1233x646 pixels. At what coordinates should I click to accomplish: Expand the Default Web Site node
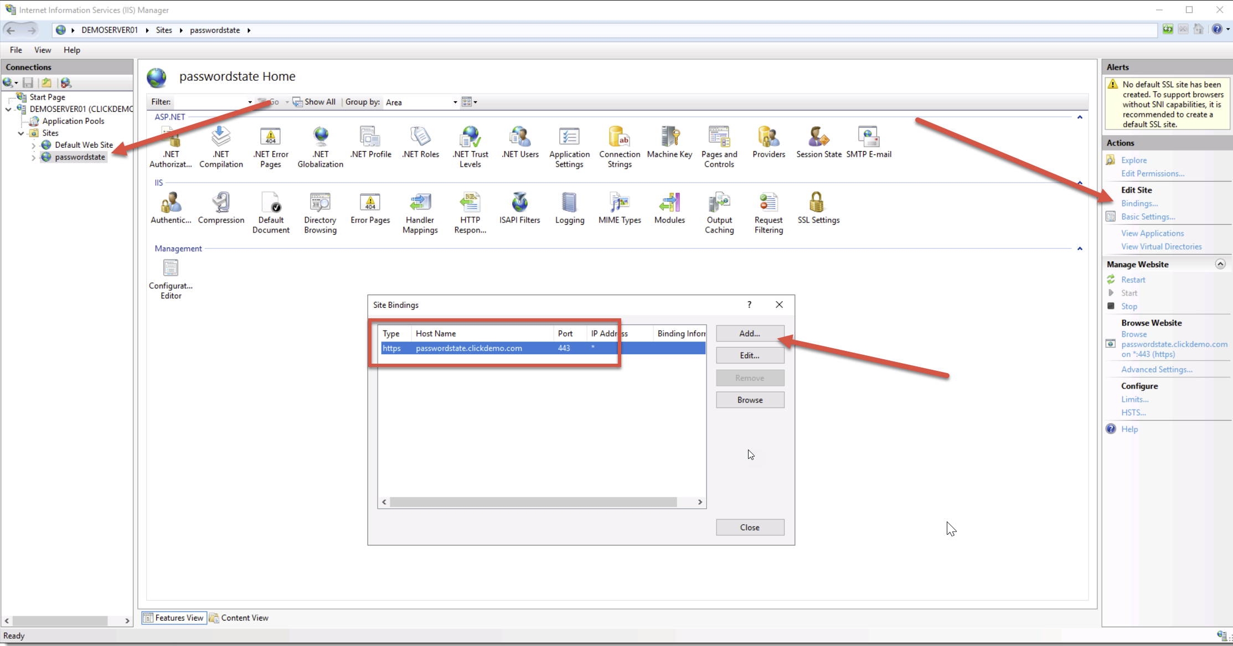(x=33, y=146)
